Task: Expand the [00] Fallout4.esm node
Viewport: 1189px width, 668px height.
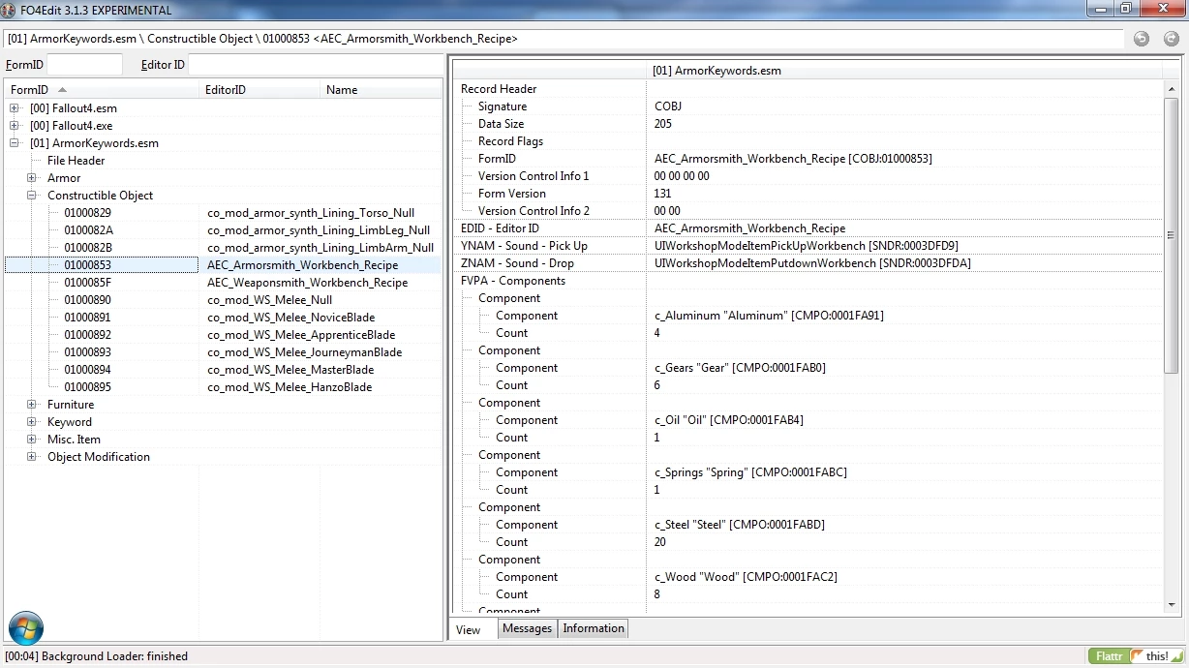Action: point(15,108)
